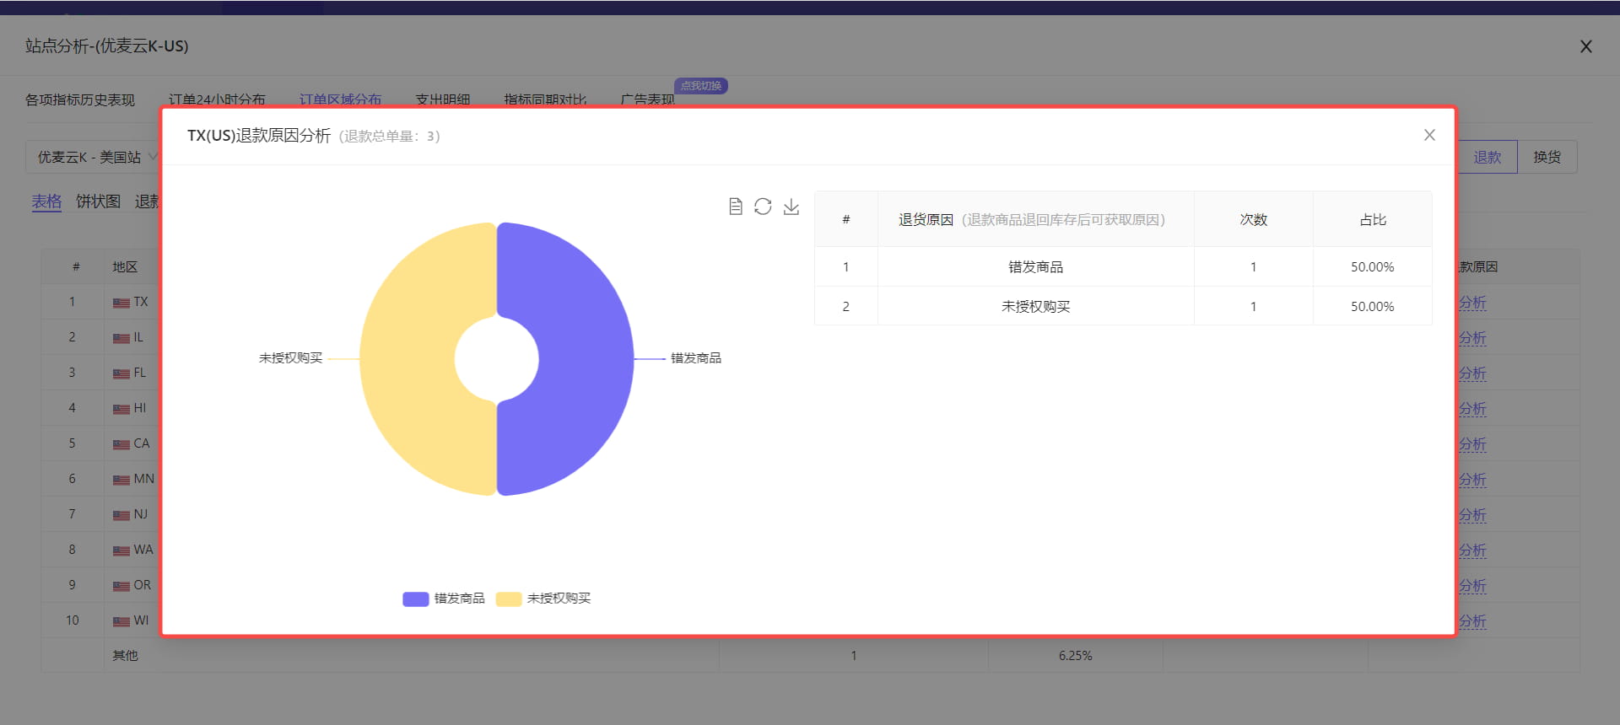This screenshot has height=725, width=1620.
Task: Toggle the 错发商品 purple legend swatch
Action: pos(415,599)
